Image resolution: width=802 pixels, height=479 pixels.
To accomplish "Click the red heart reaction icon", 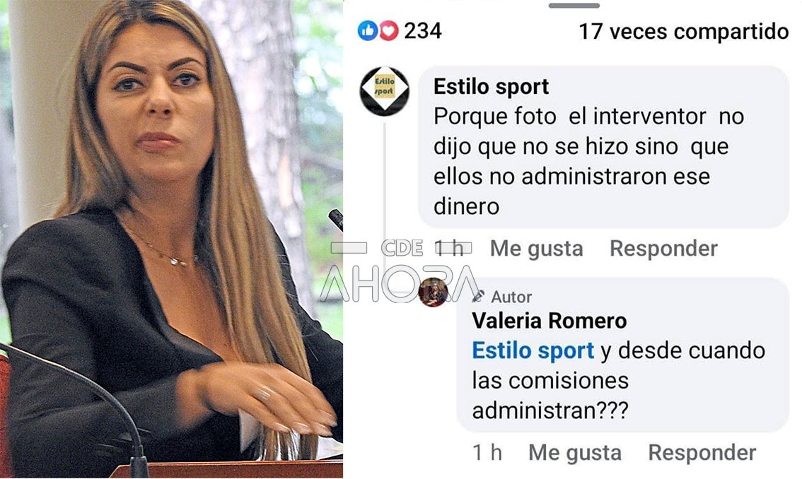I will [388, 30].
